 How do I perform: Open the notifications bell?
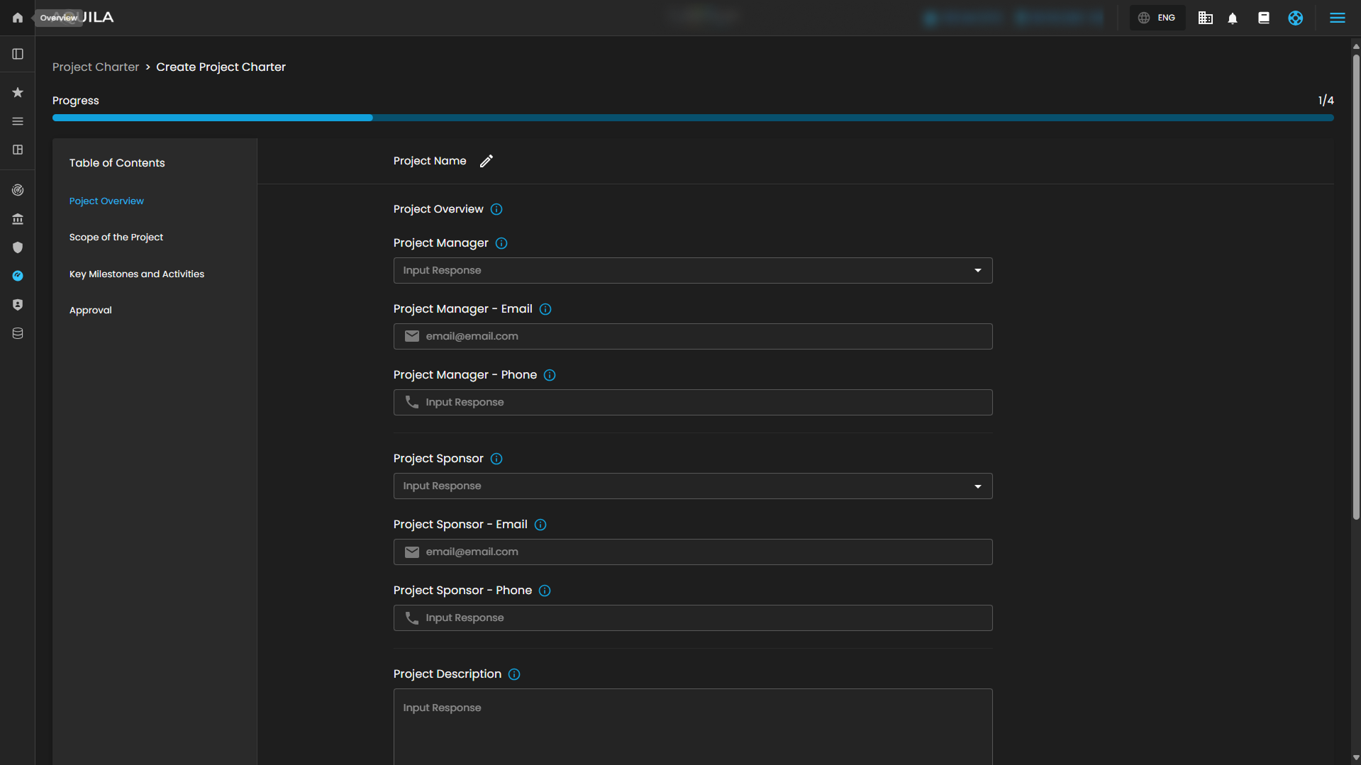coord(1233,18)
